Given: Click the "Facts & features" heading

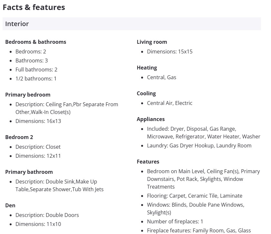Looking at the screenshot, I should point(34,7).
